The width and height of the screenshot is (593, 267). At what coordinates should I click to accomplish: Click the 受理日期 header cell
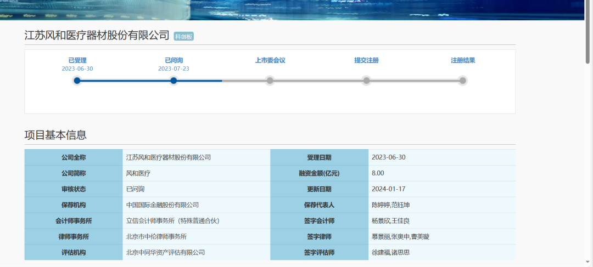[320, 157]
